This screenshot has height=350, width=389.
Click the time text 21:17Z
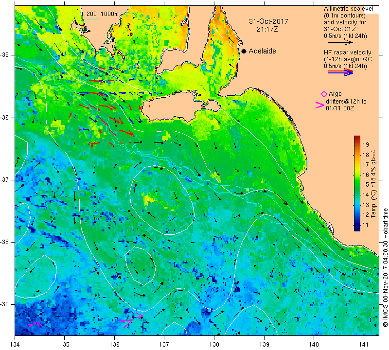click(267, 29)
